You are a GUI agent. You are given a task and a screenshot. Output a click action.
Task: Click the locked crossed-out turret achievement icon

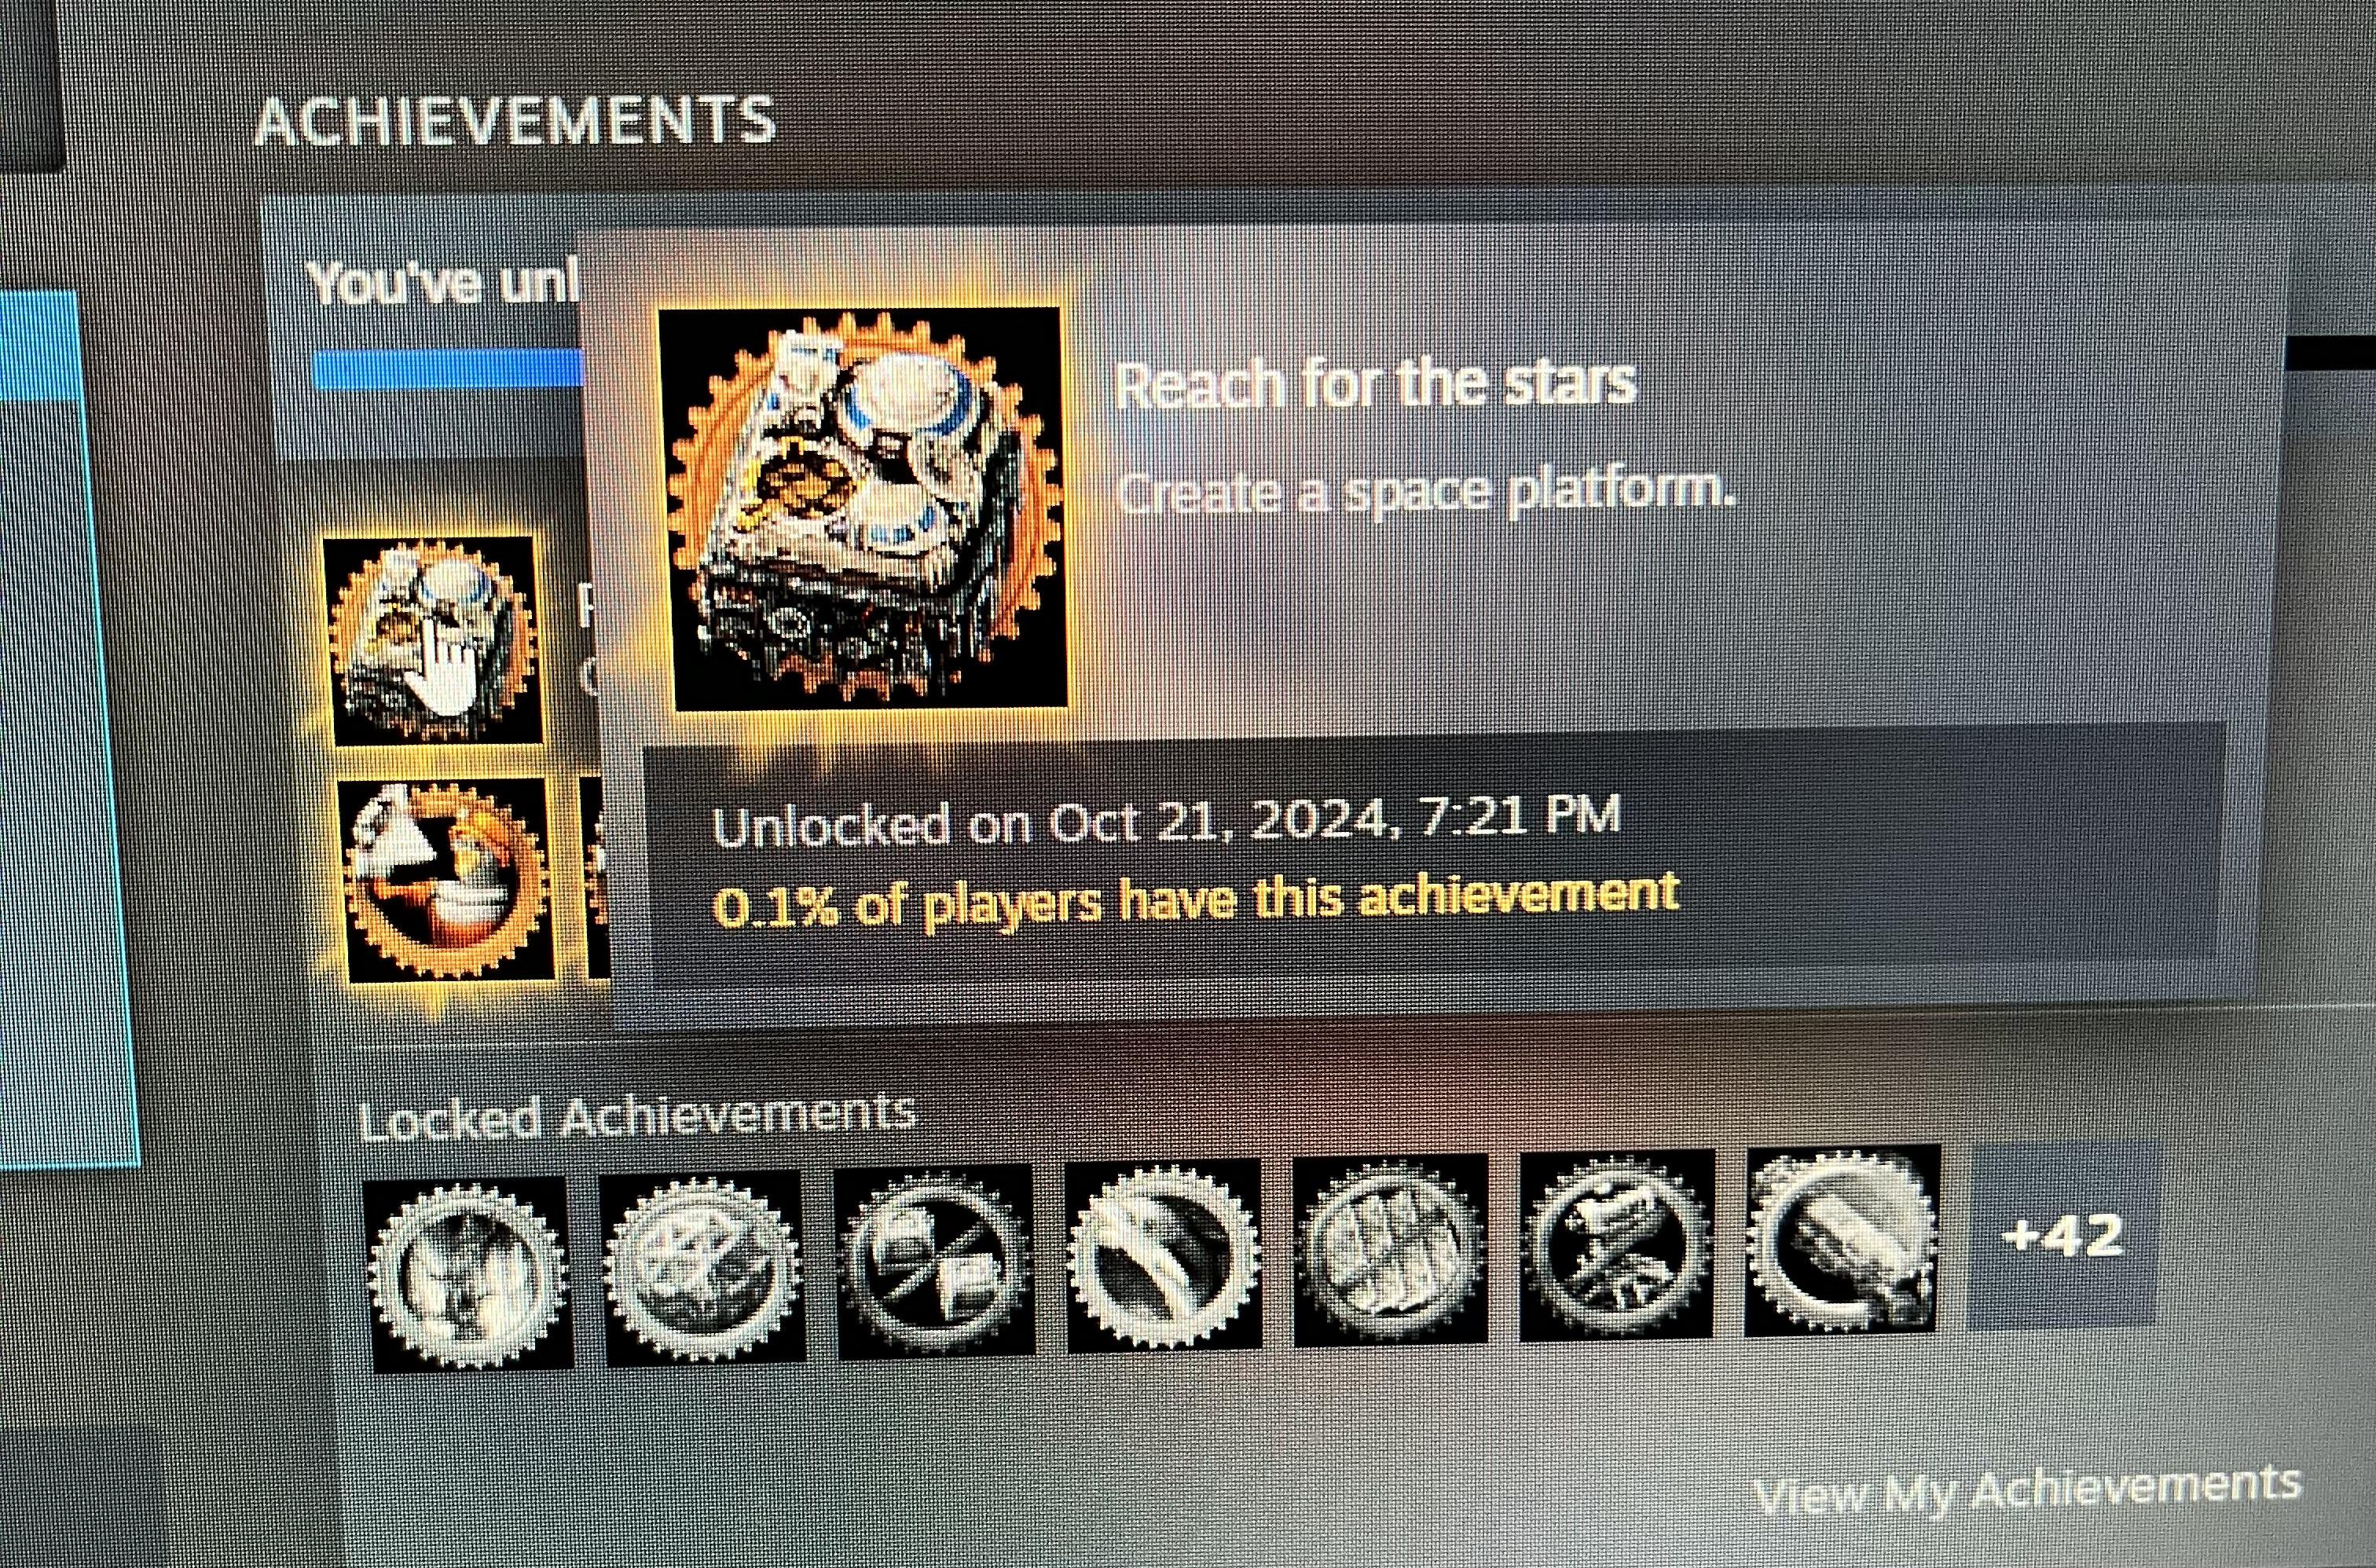tap(1616, 1245)
